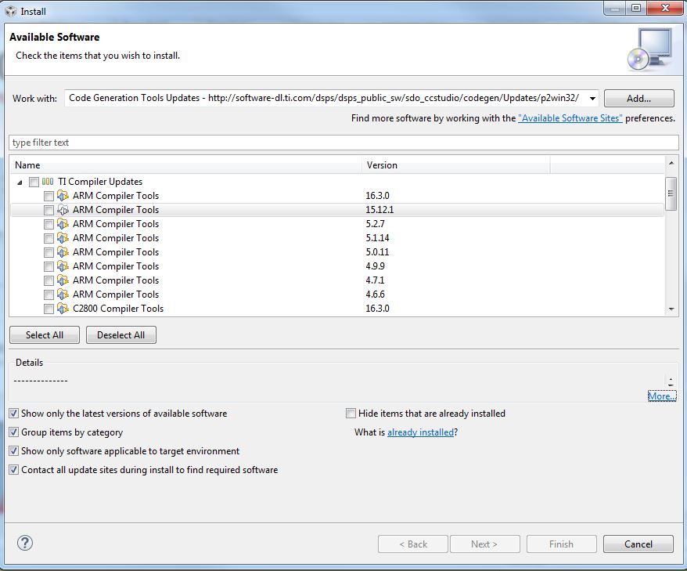Image resolution: width=687 pixels, height=571 pixels.
Task: Click the ARM Compiler Tools 15.12.1 feature icon
Action: (x=63, y=210)
